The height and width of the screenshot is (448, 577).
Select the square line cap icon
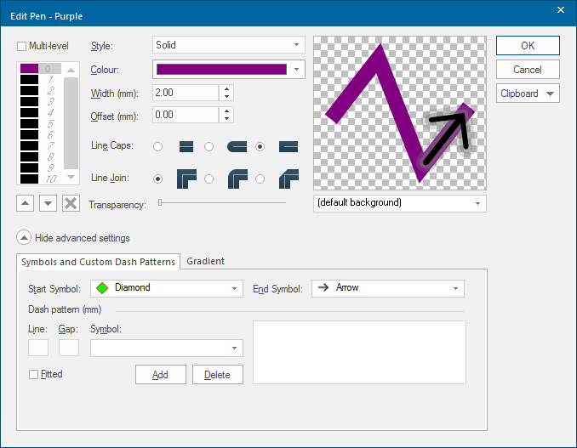pyautogui.click(x=288, y=146)
